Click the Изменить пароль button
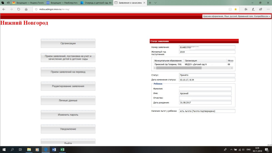 coord(68,115)
